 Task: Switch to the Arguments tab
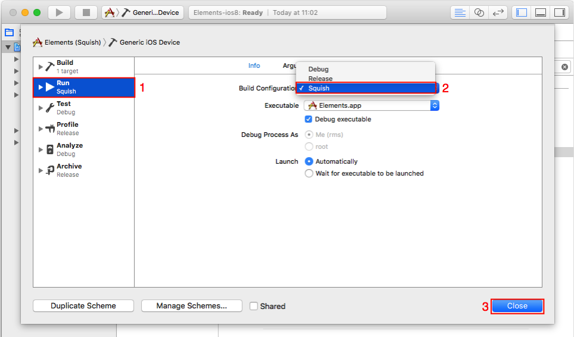tap(289, 65)
